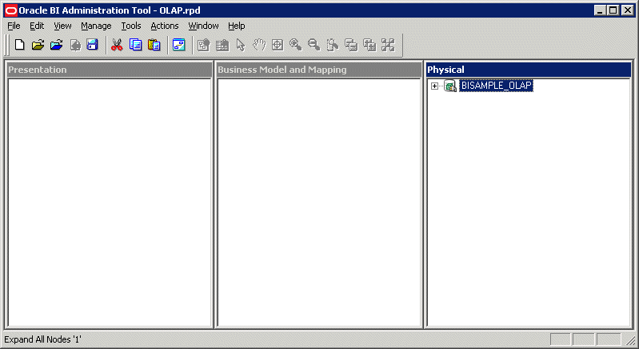Screen dimensions: 639x349
Task: Select the arrow pointer tool
Action: (x=241, y=45)
